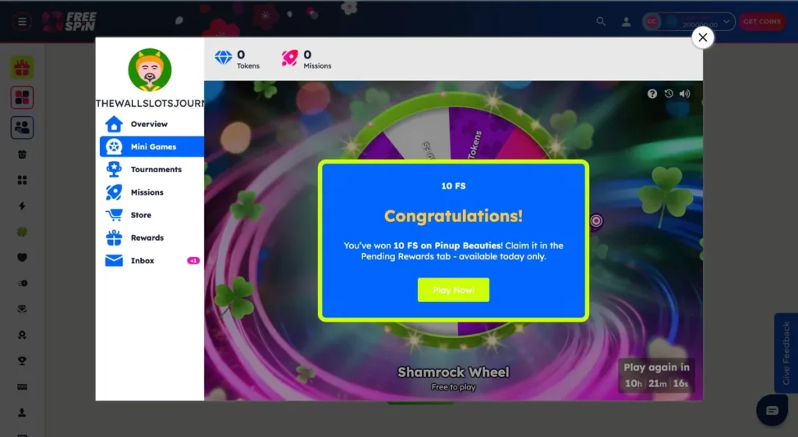Mute the wheel game sound
798x437 pixels.
pos(684,94)
